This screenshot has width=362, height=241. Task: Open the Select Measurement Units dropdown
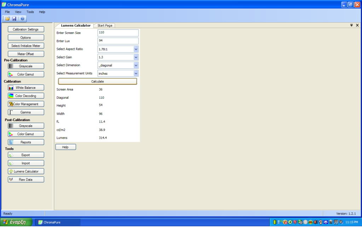pos(136,73)
